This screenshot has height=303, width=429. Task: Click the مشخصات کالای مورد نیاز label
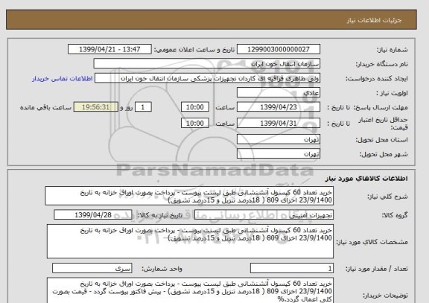pos(372,242)
